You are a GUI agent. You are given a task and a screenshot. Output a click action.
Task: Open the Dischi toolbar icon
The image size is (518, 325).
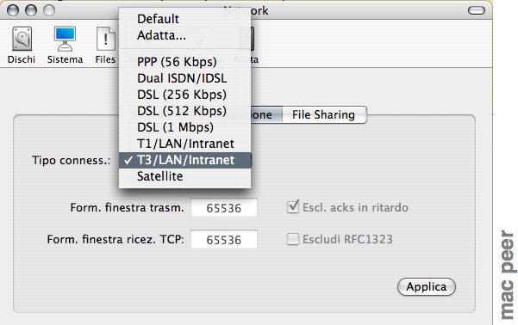pos(22,46)
